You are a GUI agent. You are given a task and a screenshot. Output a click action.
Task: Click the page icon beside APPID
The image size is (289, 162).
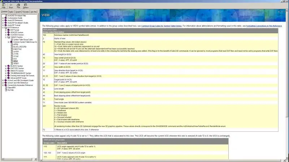click(x=12, y=44)
